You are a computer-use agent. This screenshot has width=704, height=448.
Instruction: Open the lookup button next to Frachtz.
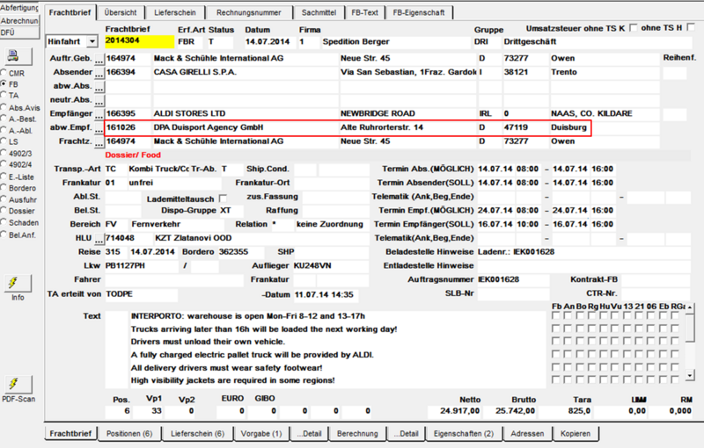pyautogui.click(x=99, y=142)
